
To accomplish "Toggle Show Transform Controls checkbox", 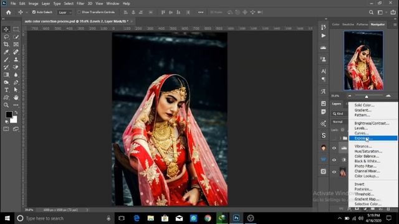I will click(x=79, y=12).
